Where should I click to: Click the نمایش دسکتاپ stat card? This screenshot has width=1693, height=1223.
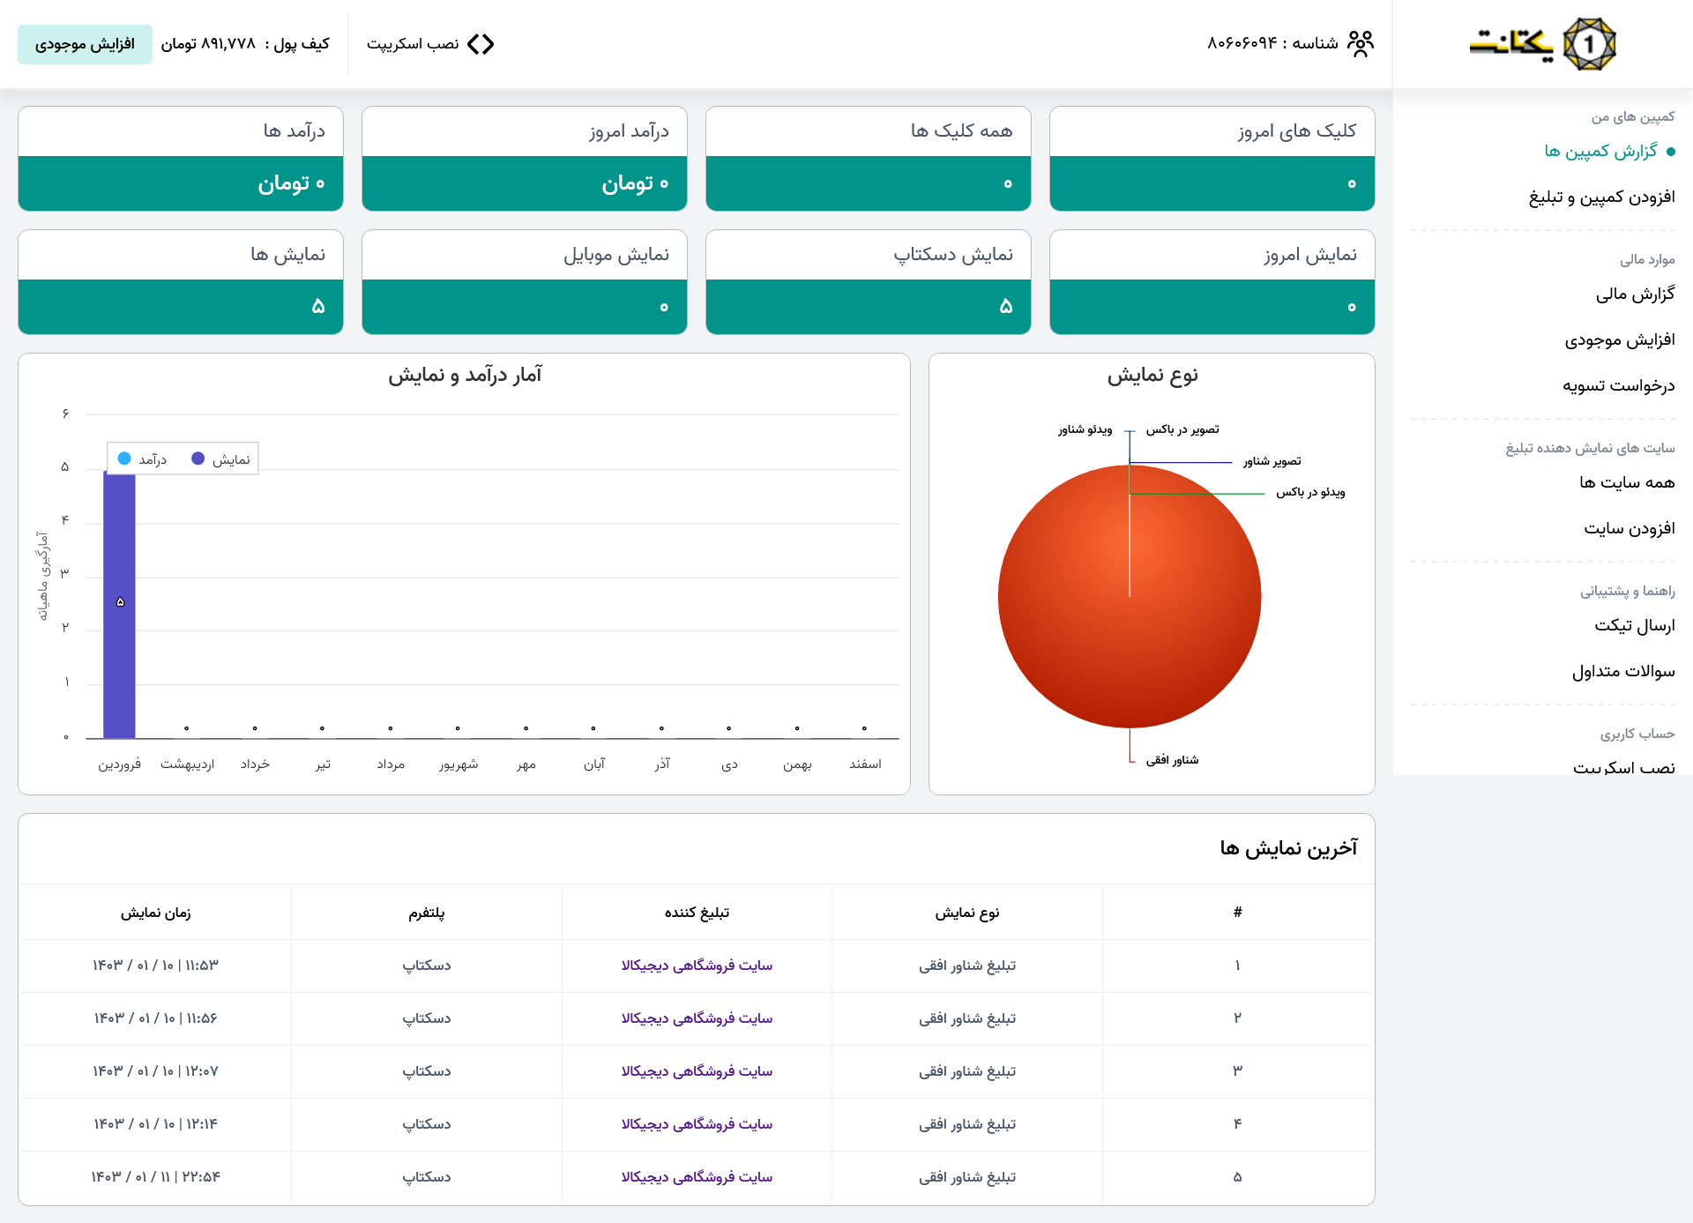868,282
